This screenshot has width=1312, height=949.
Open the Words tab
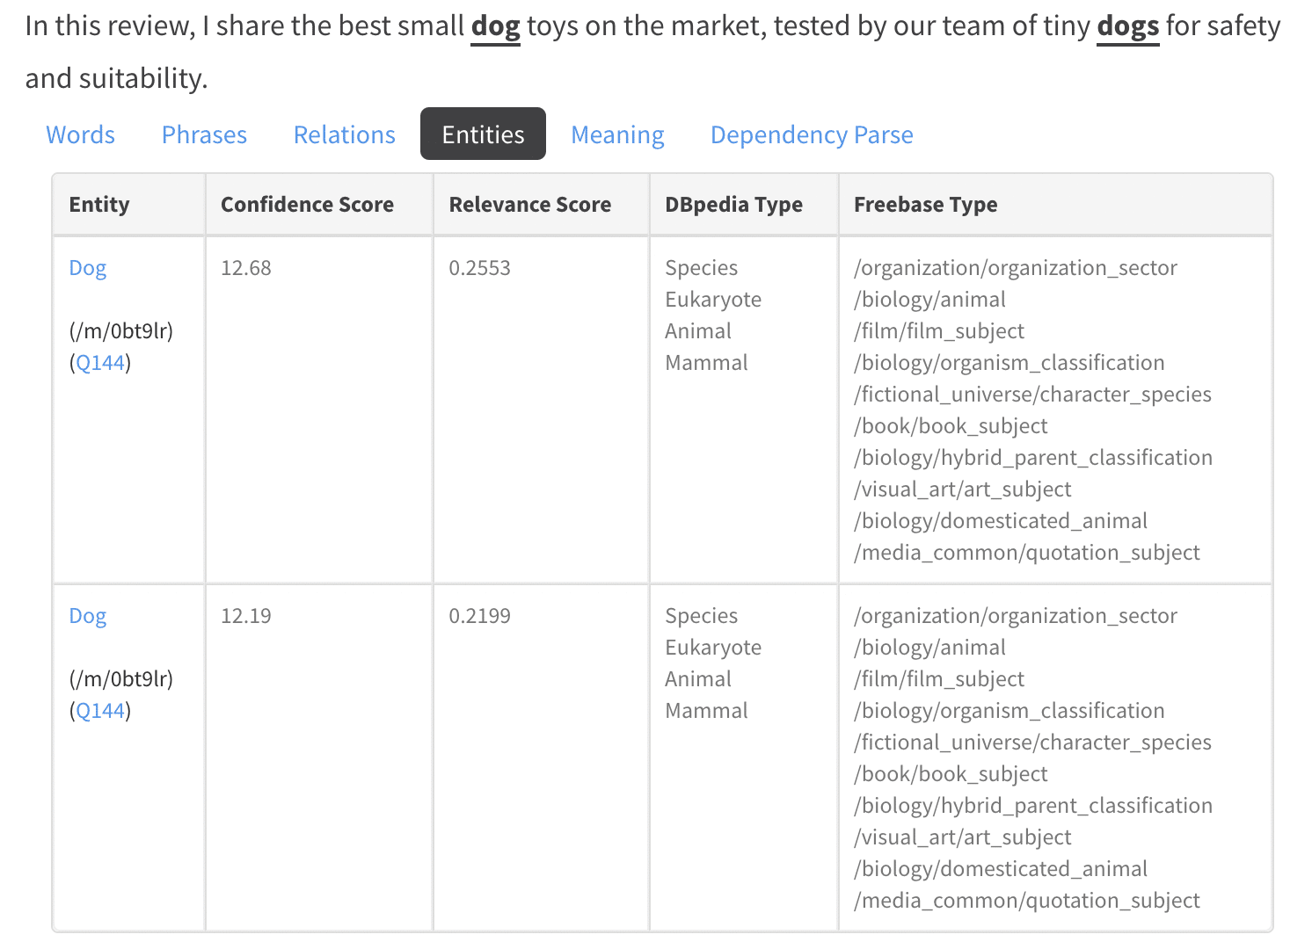point(80,134)
